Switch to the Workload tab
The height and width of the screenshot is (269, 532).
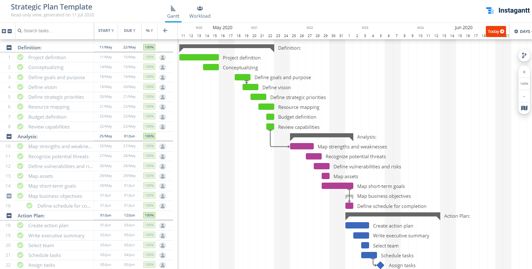(200, 12)
